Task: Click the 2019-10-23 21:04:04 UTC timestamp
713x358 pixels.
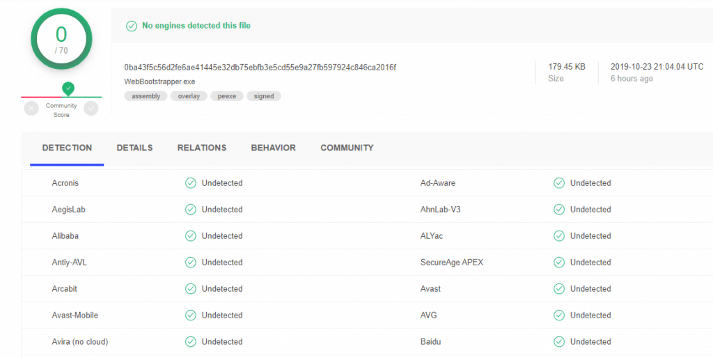Action: tap(657, 67)
